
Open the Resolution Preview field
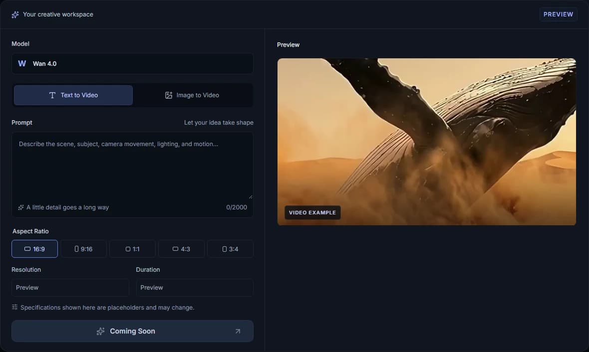coord(70,288)
